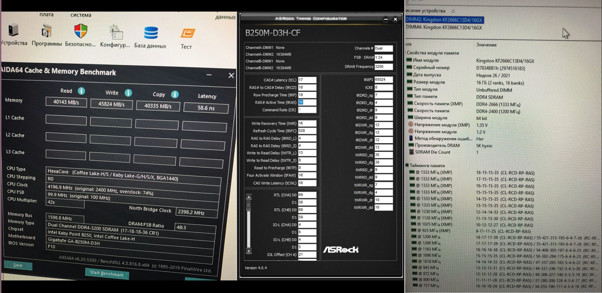The width and height of the screenshot is (602, 293).
Task: Click the Memory Latency result 58.6 ns
Action: [206, 108]
